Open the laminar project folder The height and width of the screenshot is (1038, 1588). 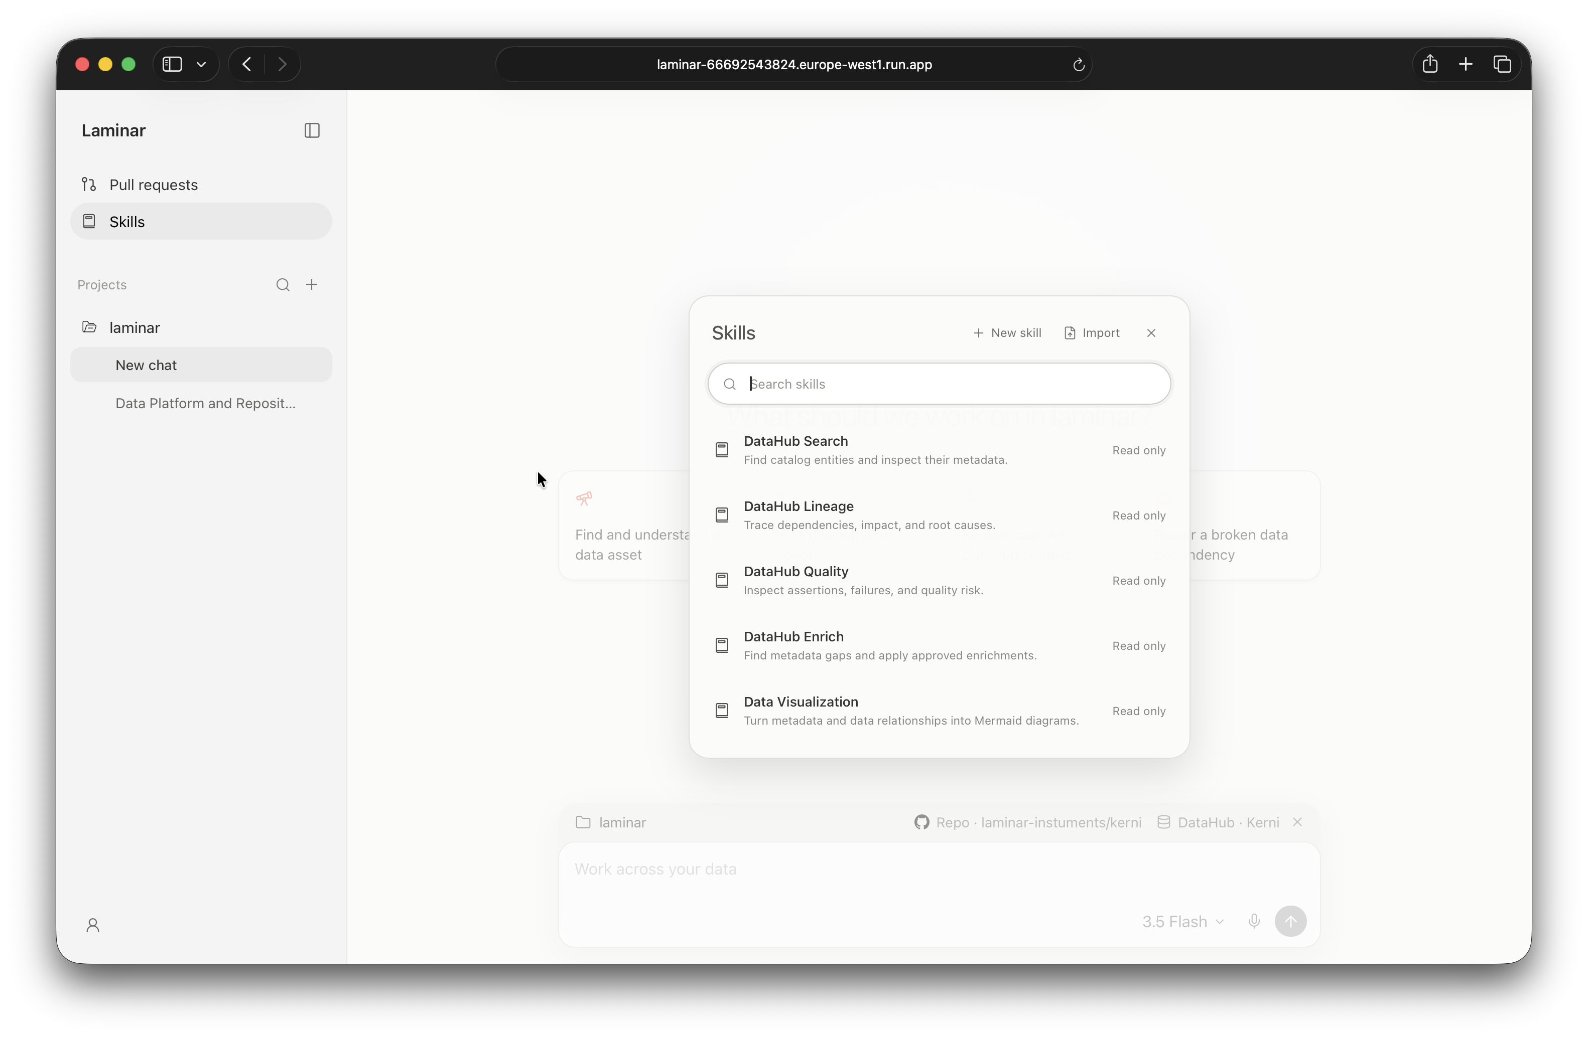[x=201, y=327]
